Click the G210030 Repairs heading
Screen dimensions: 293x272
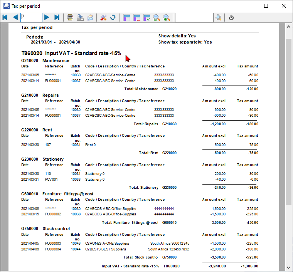click(x=40, y=95)
